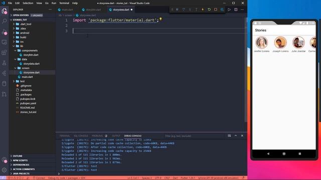Tap Android home button on emulator
The height and width of the screenshot is (180, 321).
click(x=284, y=153)
